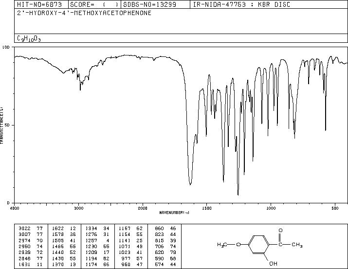Image resolution: width=348 pixels, height=269 pixels.
Task: Select peak table entry 1154
Action: [x=130, y=234]
